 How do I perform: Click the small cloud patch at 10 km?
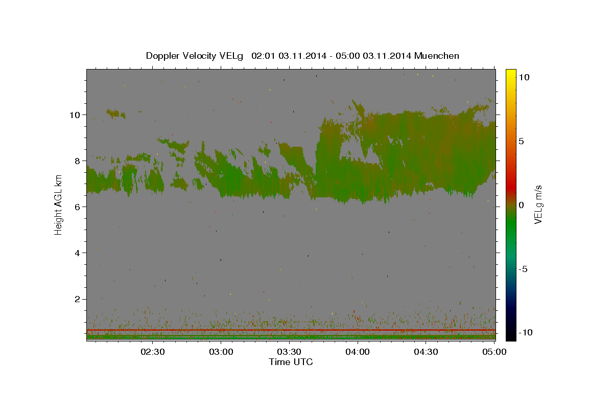point(116,113)
